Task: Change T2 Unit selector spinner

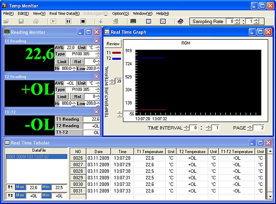Action: coord(98,83)
